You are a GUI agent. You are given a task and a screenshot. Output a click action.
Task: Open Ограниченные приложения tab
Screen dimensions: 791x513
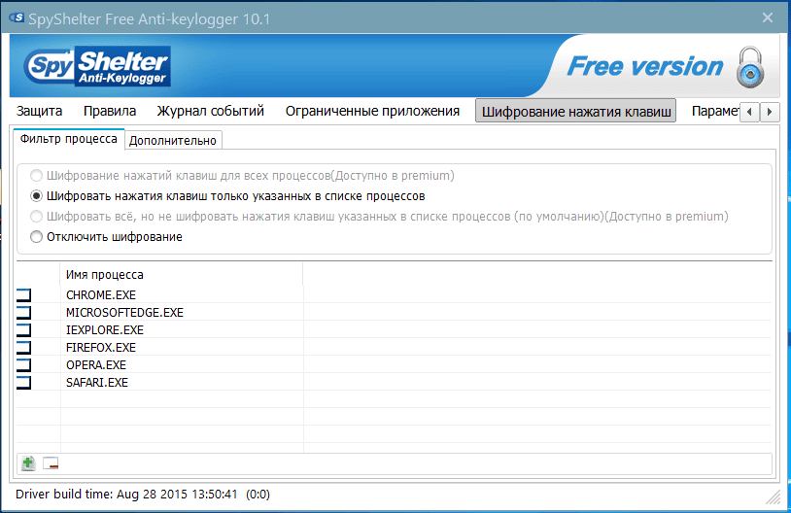[x=372, y=111]
